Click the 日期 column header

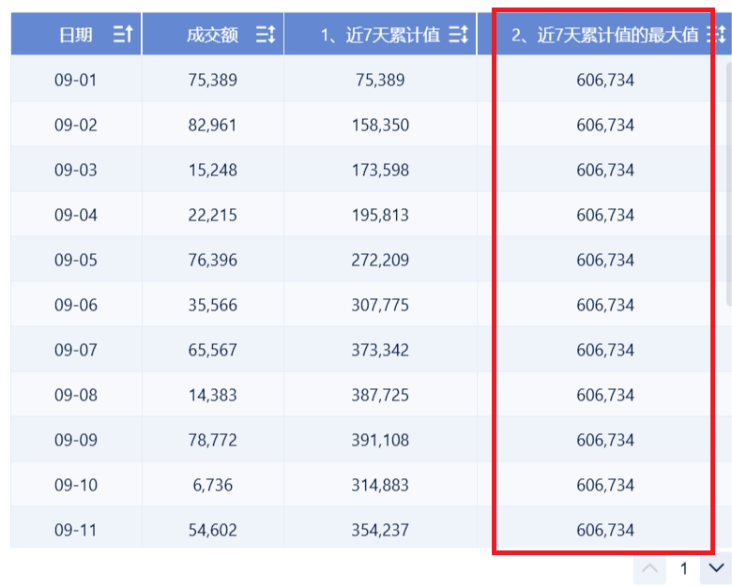[76, 34]
